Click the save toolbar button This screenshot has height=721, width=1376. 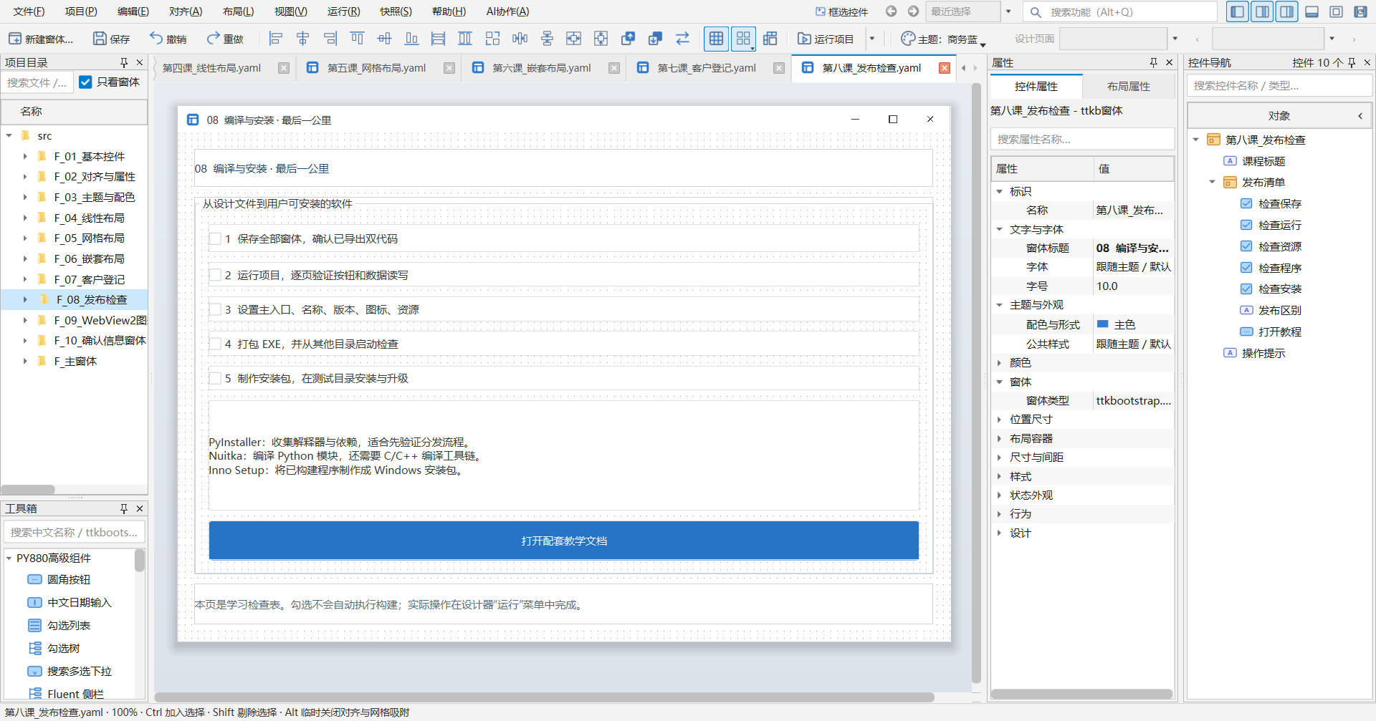pos(111,39)
